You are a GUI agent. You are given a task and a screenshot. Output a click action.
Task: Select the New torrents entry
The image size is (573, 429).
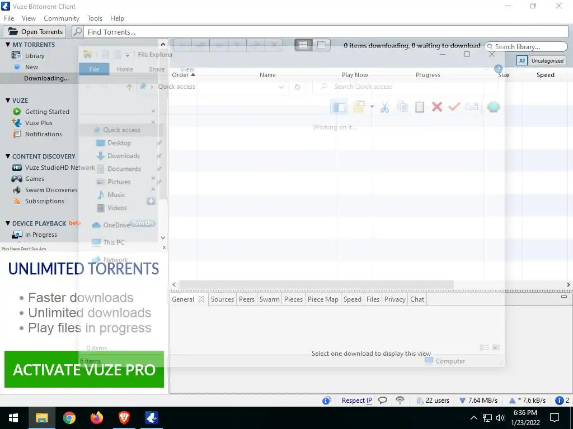[x=31, y=67]
